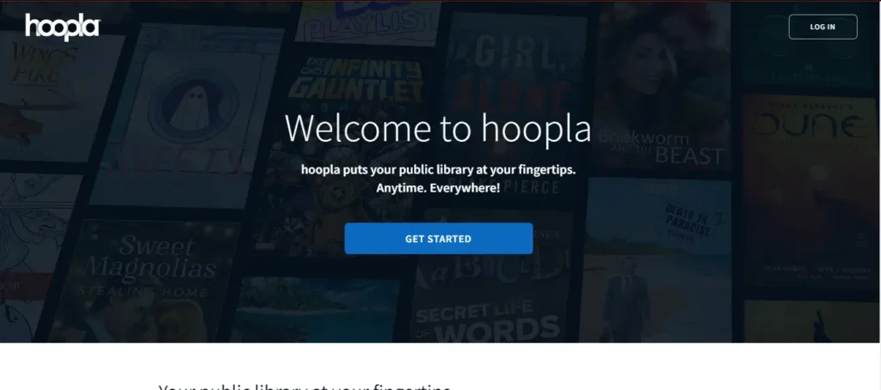881x390 pixels.
Task: Select the tropical beach cover thumbnail
Action: [x=315, y=308]
